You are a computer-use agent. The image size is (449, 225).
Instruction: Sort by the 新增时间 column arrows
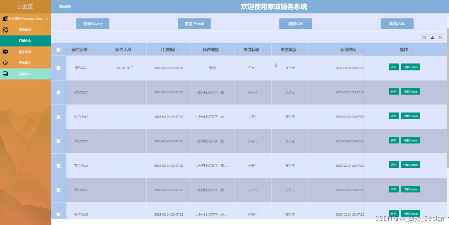click(359, 50)
